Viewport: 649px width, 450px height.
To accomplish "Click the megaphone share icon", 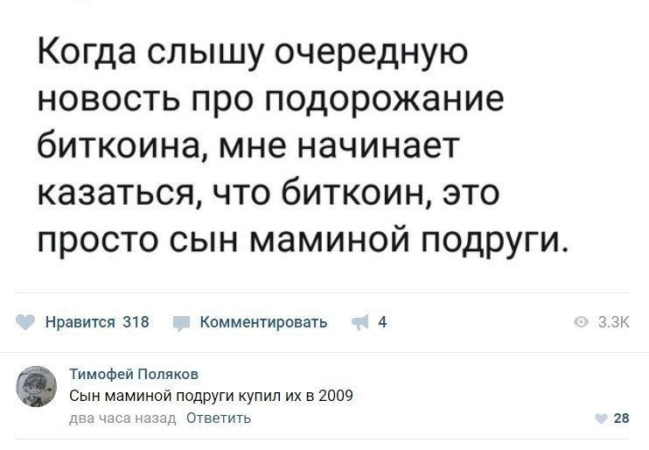I will (x=359, y=322).
